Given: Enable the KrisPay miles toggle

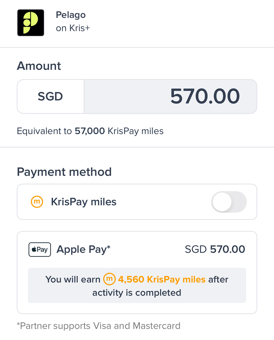Looking at the screenshot, I should tap(229, 202).
